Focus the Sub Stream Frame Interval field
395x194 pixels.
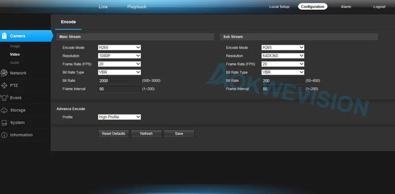(282, 89)
